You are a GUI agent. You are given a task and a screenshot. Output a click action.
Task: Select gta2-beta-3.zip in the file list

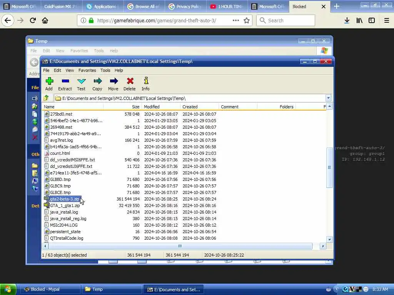point(65,199)
